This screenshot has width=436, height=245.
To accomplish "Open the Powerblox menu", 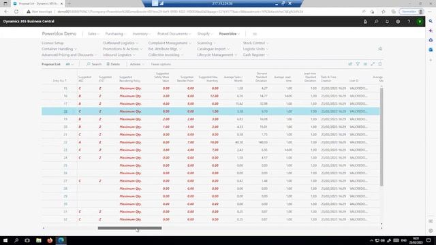I will [x=229, y=34].
